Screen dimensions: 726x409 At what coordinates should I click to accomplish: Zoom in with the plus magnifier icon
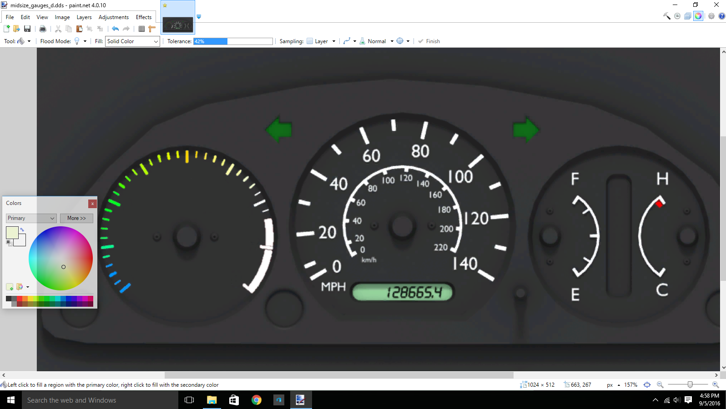click(716, 385)
